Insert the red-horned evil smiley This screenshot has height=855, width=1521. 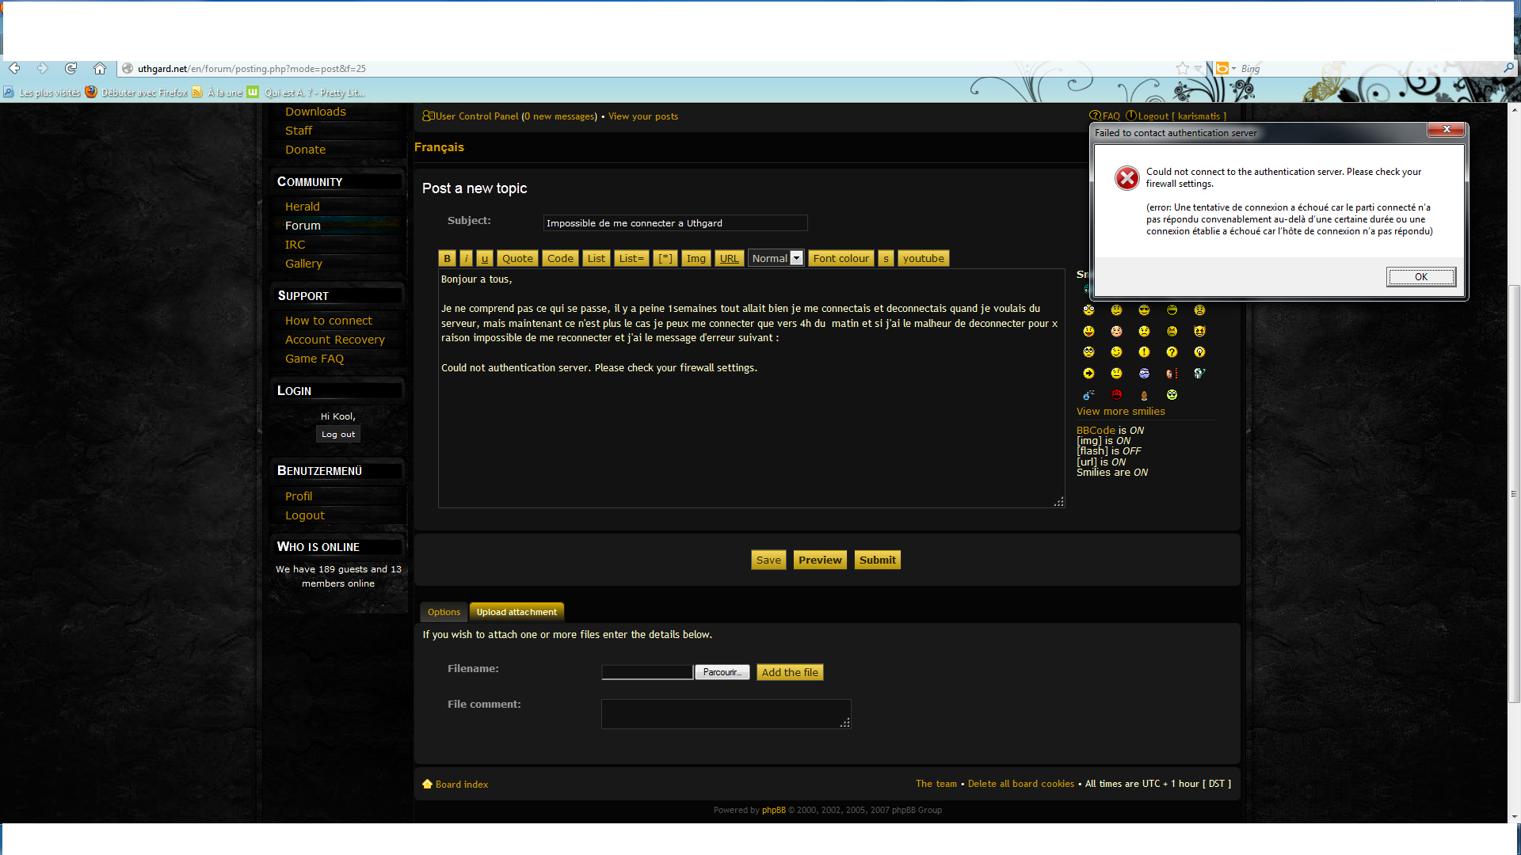[1199, 331]
